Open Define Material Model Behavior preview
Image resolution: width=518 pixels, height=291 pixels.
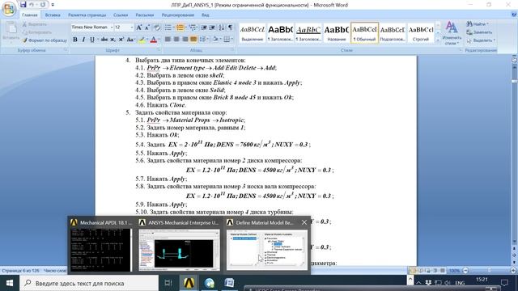pyautogui.click(x=267, y=245)
